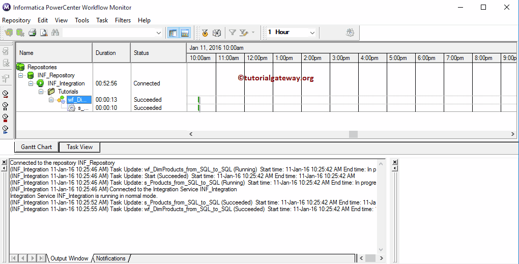Click the Gantt chart scroll left arrow

click(x=191, y=134)
